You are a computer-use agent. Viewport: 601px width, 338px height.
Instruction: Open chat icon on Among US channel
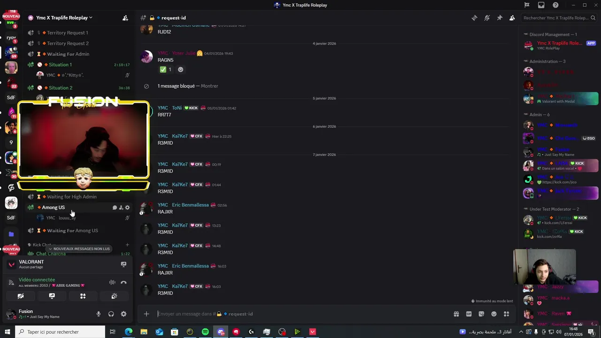tap(115, 207)
